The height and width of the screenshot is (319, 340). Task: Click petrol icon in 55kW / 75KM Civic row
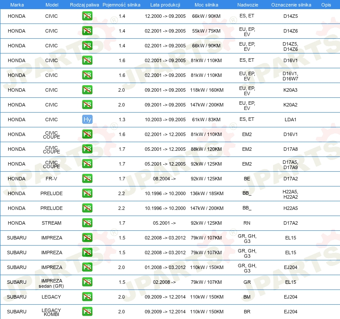click(87, 31)
